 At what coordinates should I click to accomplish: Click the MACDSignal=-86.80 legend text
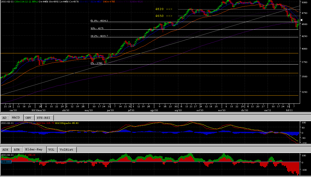67,123
